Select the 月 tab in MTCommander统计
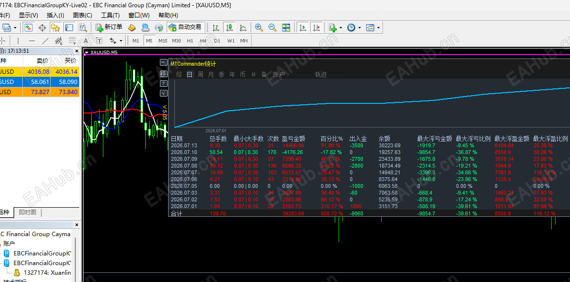The height and width of the screenshot is (282, 570). (211, 74)
